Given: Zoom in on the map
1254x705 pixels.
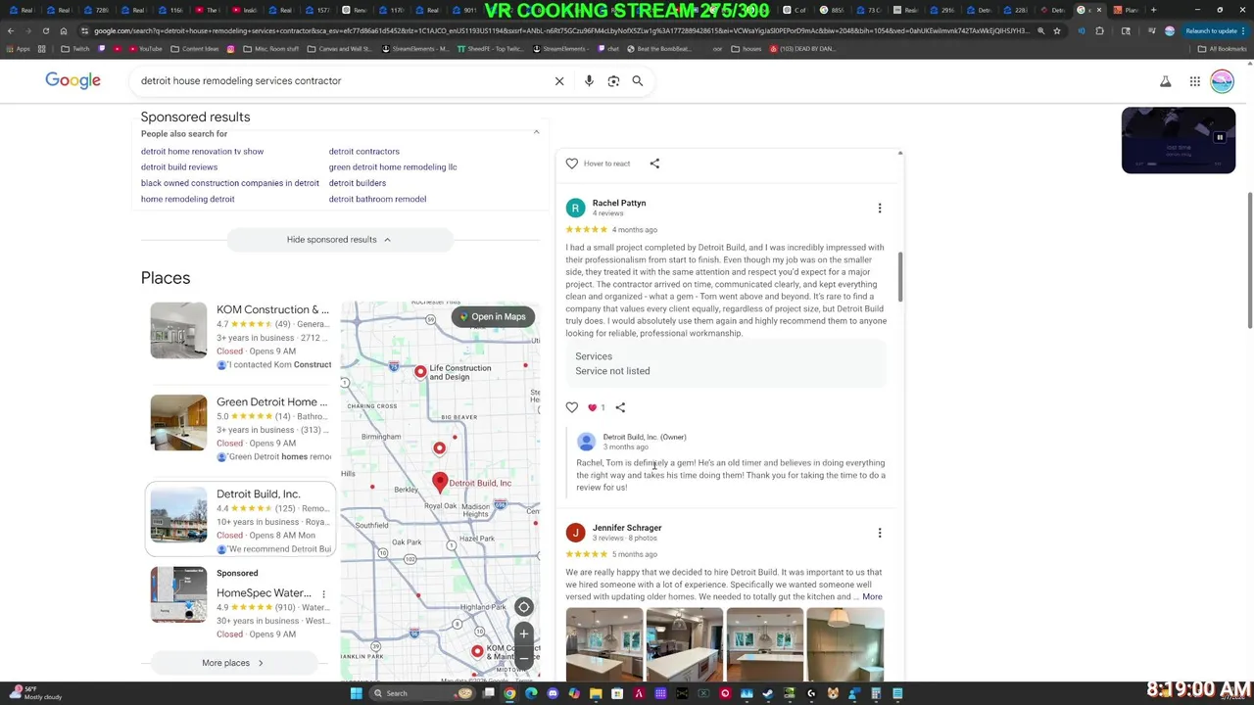Looking at the screenshot, I should pyautogui.click(x=524, y=634).
